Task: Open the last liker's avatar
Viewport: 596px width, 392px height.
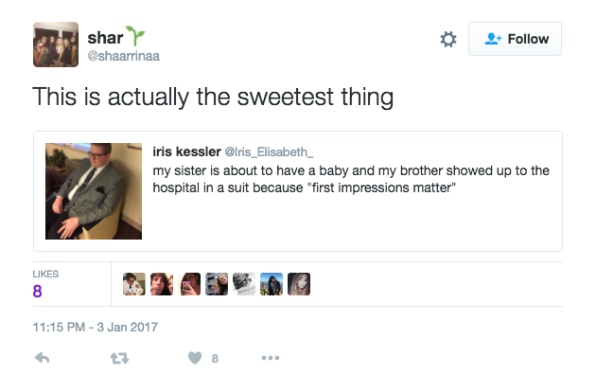Action: click(x=299, y=284)
